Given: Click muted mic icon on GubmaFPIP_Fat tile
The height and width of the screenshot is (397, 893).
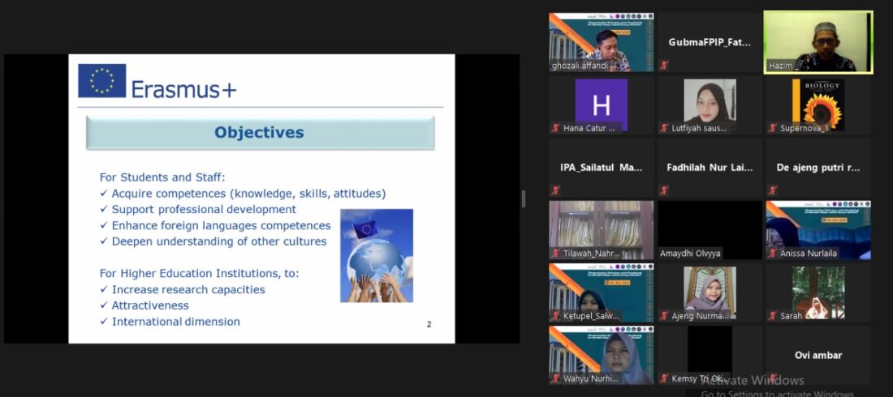Looking at the screenshot, I should 664,66.
